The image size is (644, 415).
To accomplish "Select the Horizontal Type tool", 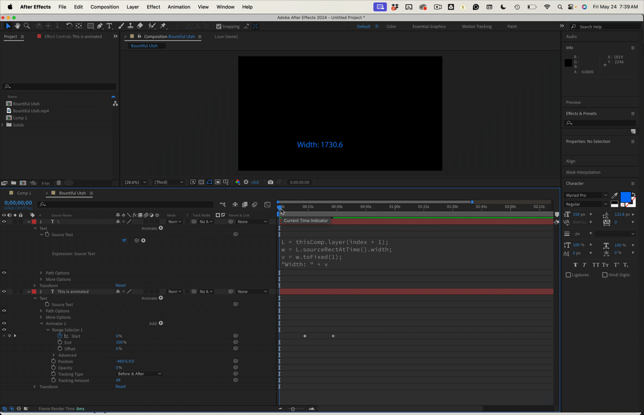I will (110, 26).
